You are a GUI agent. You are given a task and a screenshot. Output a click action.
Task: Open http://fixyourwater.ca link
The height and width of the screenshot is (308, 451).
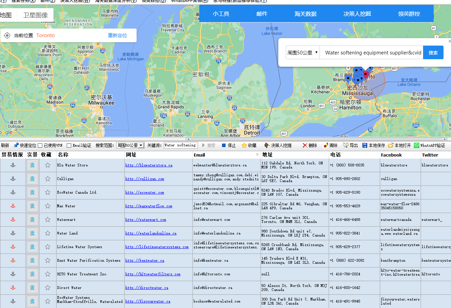(x=148, y=301)
